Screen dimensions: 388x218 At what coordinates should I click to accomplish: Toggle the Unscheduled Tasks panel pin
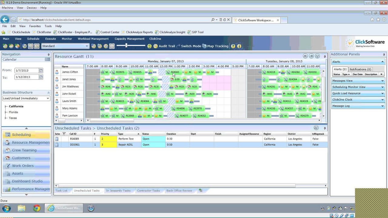325,128
